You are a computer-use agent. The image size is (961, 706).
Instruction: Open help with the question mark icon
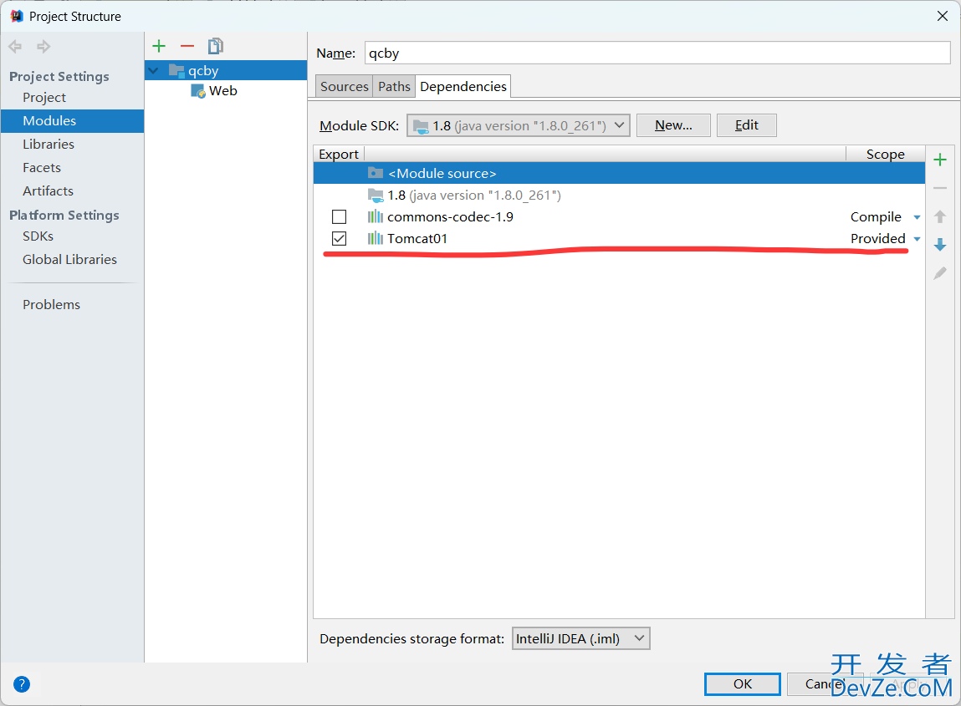[22, 684]
